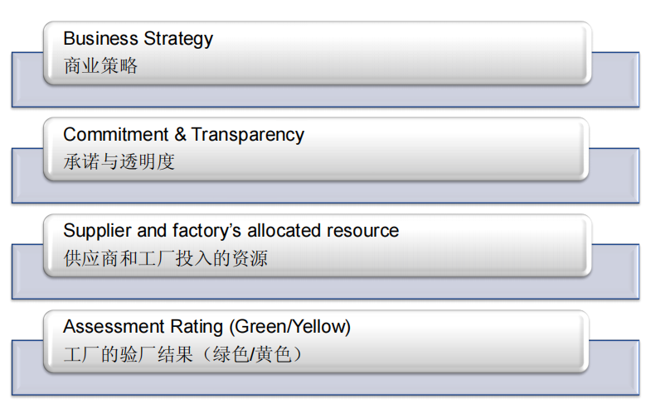
Task: Click the Business Strategy heading text
Action: 138,39
